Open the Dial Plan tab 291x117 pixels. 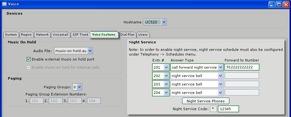click(127, 35)
